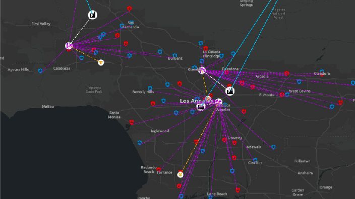This screenshot has height=199, width=355.
Task: Select the blue shield marker touching West Covina
Action: [287, 94]
